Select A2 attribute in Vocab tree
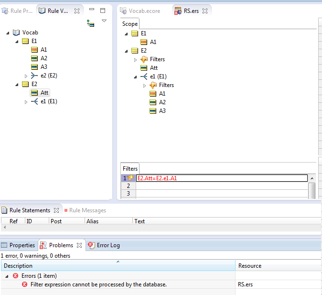This screenshot has width=322, height=295. click(x=39, y=58)
